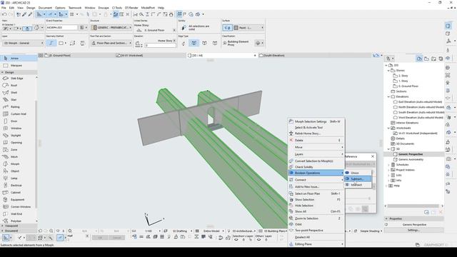The height and width of the screenshot is (257, 457).
Task: Choose Intersect from Boolean Operations submenu
Action: coord(358,185)
